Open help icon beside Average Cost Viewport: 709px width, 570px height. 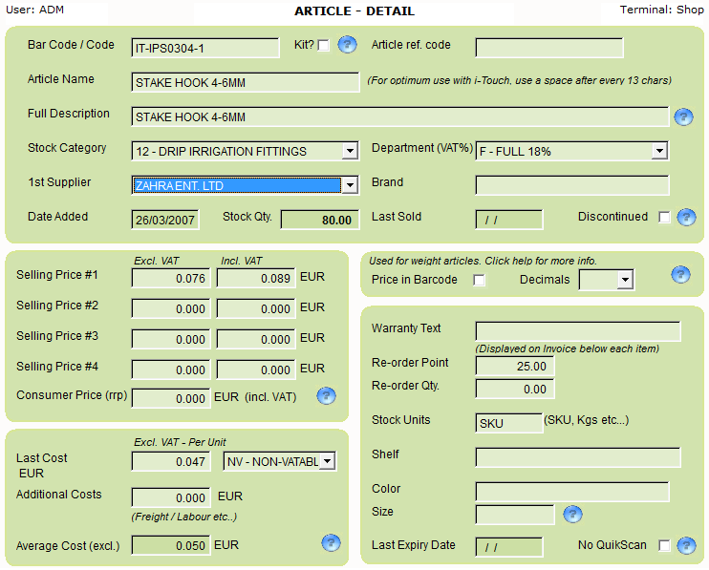click(331, 543)
